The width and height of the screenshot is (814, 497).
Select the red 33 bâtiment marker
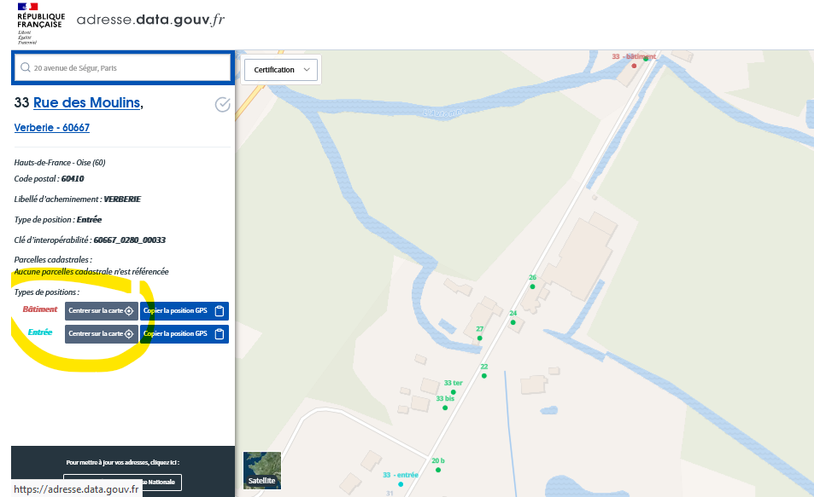[634, 66]
